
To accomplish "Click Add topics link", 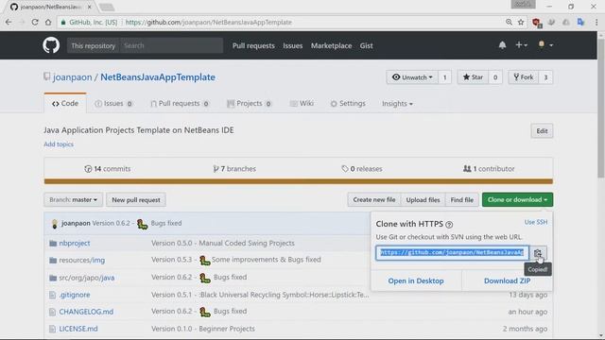I will click(59, 144).
